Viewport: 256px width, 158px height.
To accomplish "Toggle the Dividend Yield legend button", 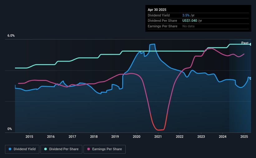I will click(22, 149).
